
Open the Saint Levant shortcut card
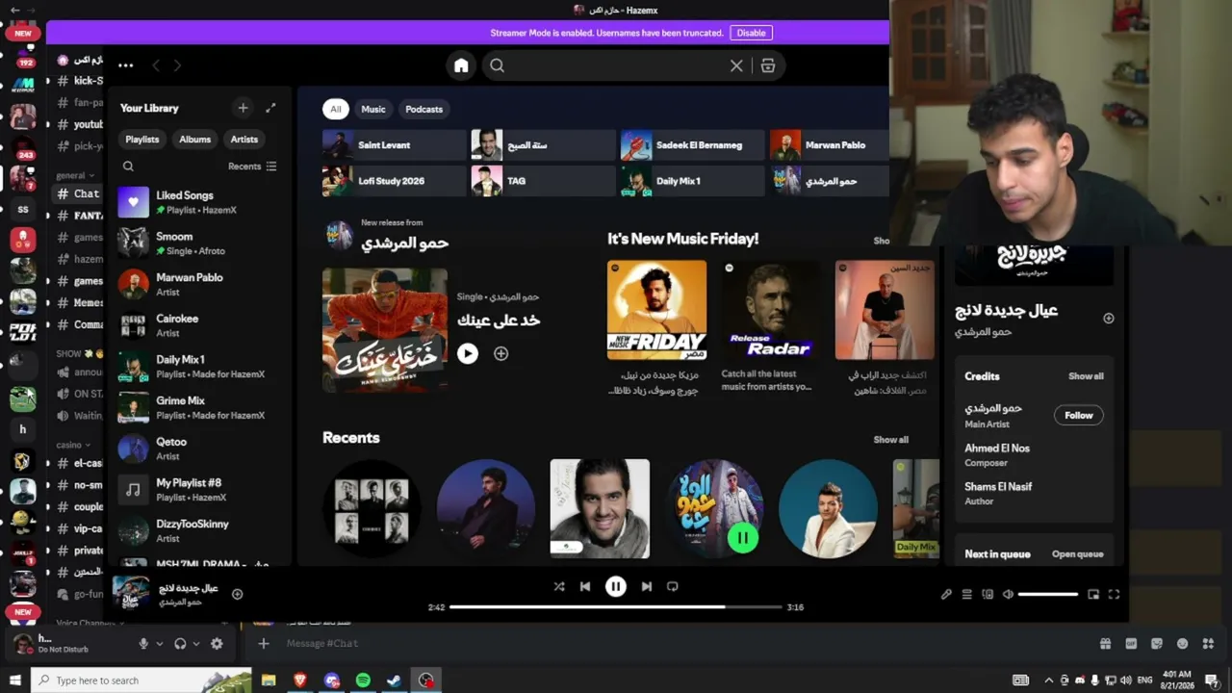(x=394, y=145)
